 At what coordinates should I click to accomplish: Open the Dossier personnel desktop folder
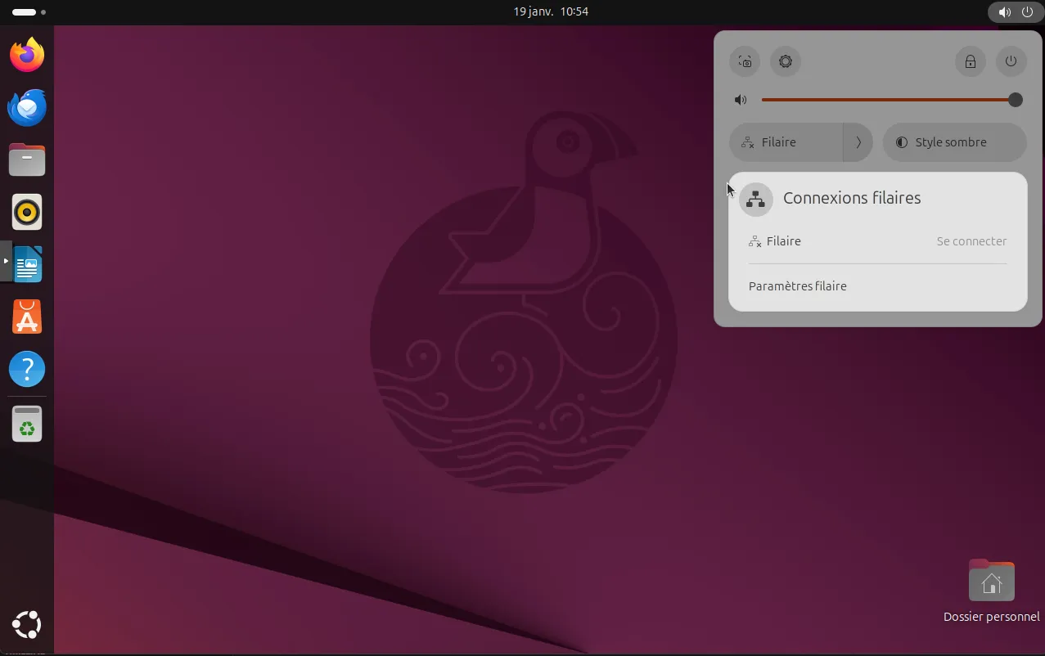(x=991, y=582)
